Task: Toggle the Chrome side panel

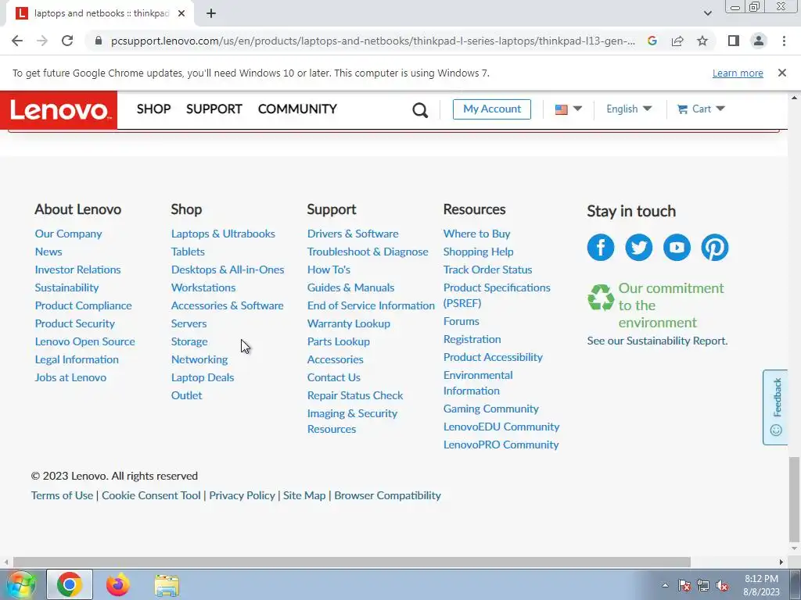Action: pyautogui.click(x=734, y=41)
